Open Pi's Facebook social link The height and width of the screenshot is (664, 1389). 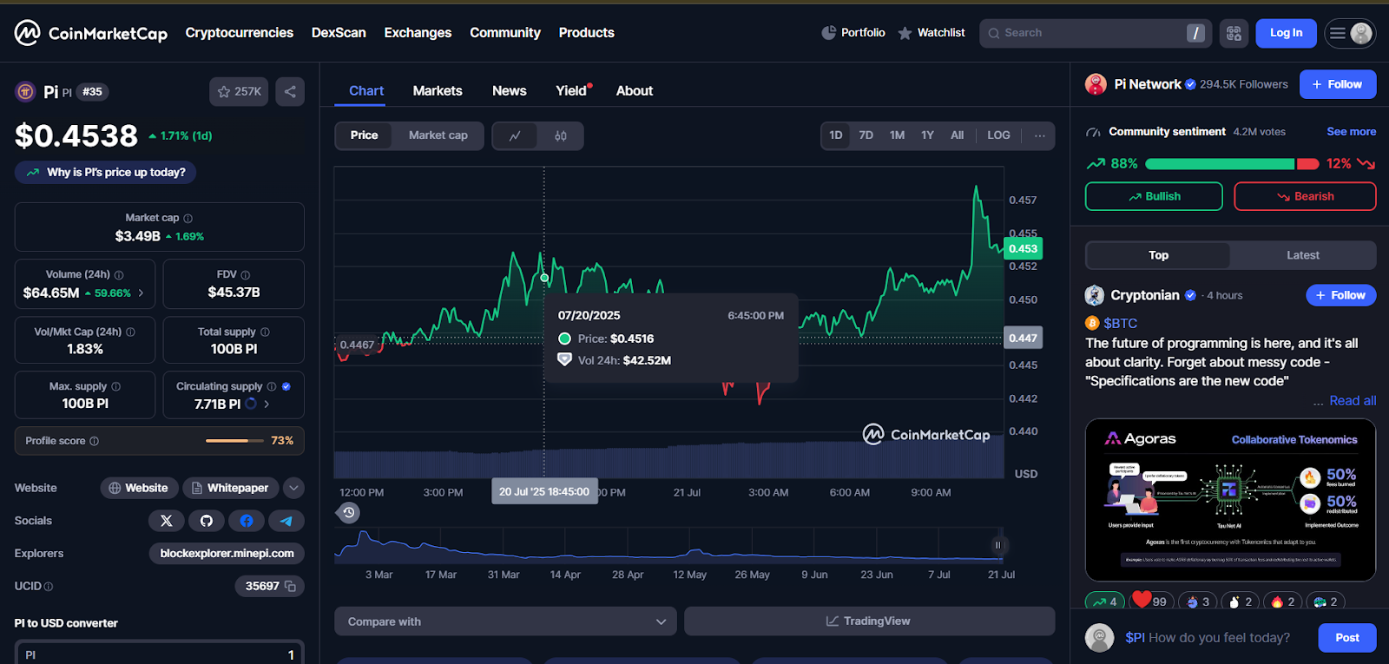click(247, 521)
